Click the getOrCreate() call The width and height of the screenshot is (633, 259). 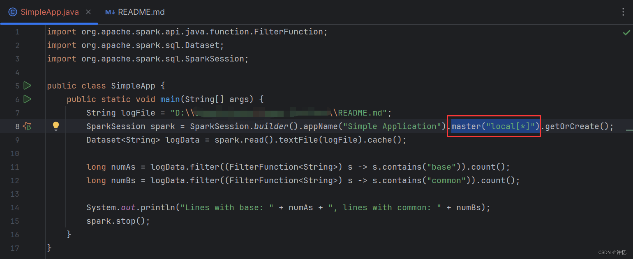pyautogui.click(x=576, y=126)
